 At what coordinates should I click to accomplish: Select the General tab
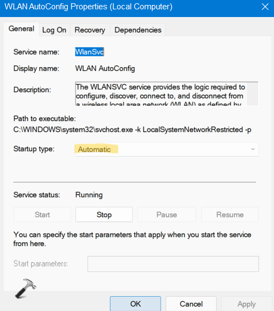(21, 29)
